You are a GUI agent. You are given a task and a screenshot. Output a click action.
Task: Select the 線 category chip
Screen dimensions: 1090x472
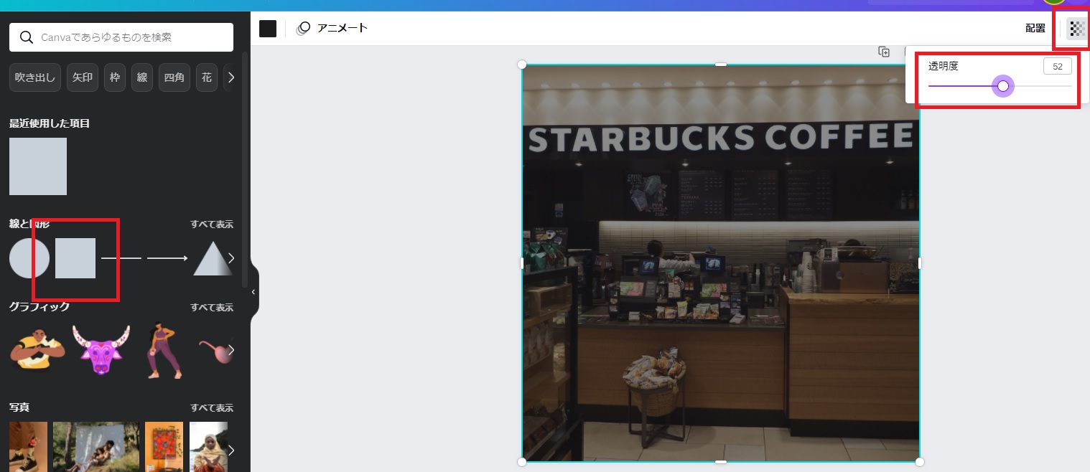(142, 77)
